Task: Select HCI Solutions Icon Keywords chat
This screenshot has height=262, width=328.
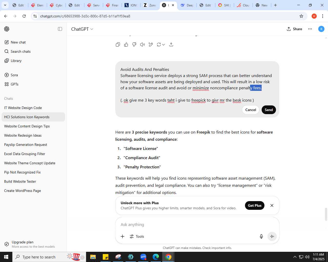Action: point(33,117)
